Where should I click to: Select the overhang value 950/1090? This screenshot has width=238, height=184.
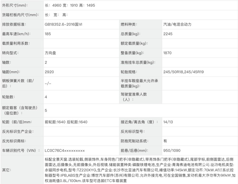[x=172, y=151]
